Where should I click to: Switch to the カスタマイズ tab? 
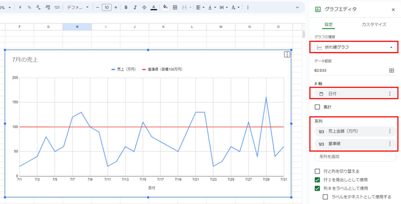tap(374, 24)
